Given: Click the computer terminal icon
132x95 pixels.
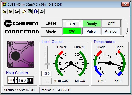Looking at the screenshot, I should click(x=42, y=11).
